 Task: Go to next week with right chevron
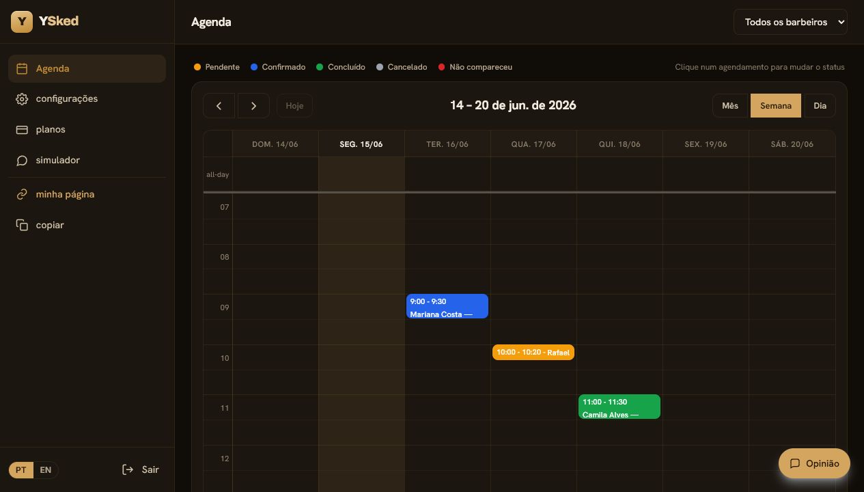(253, 106)
